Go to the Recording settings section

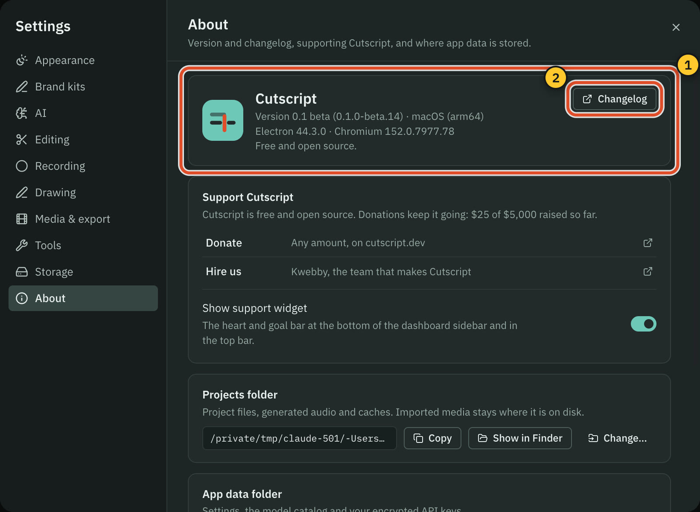[83, 166]
